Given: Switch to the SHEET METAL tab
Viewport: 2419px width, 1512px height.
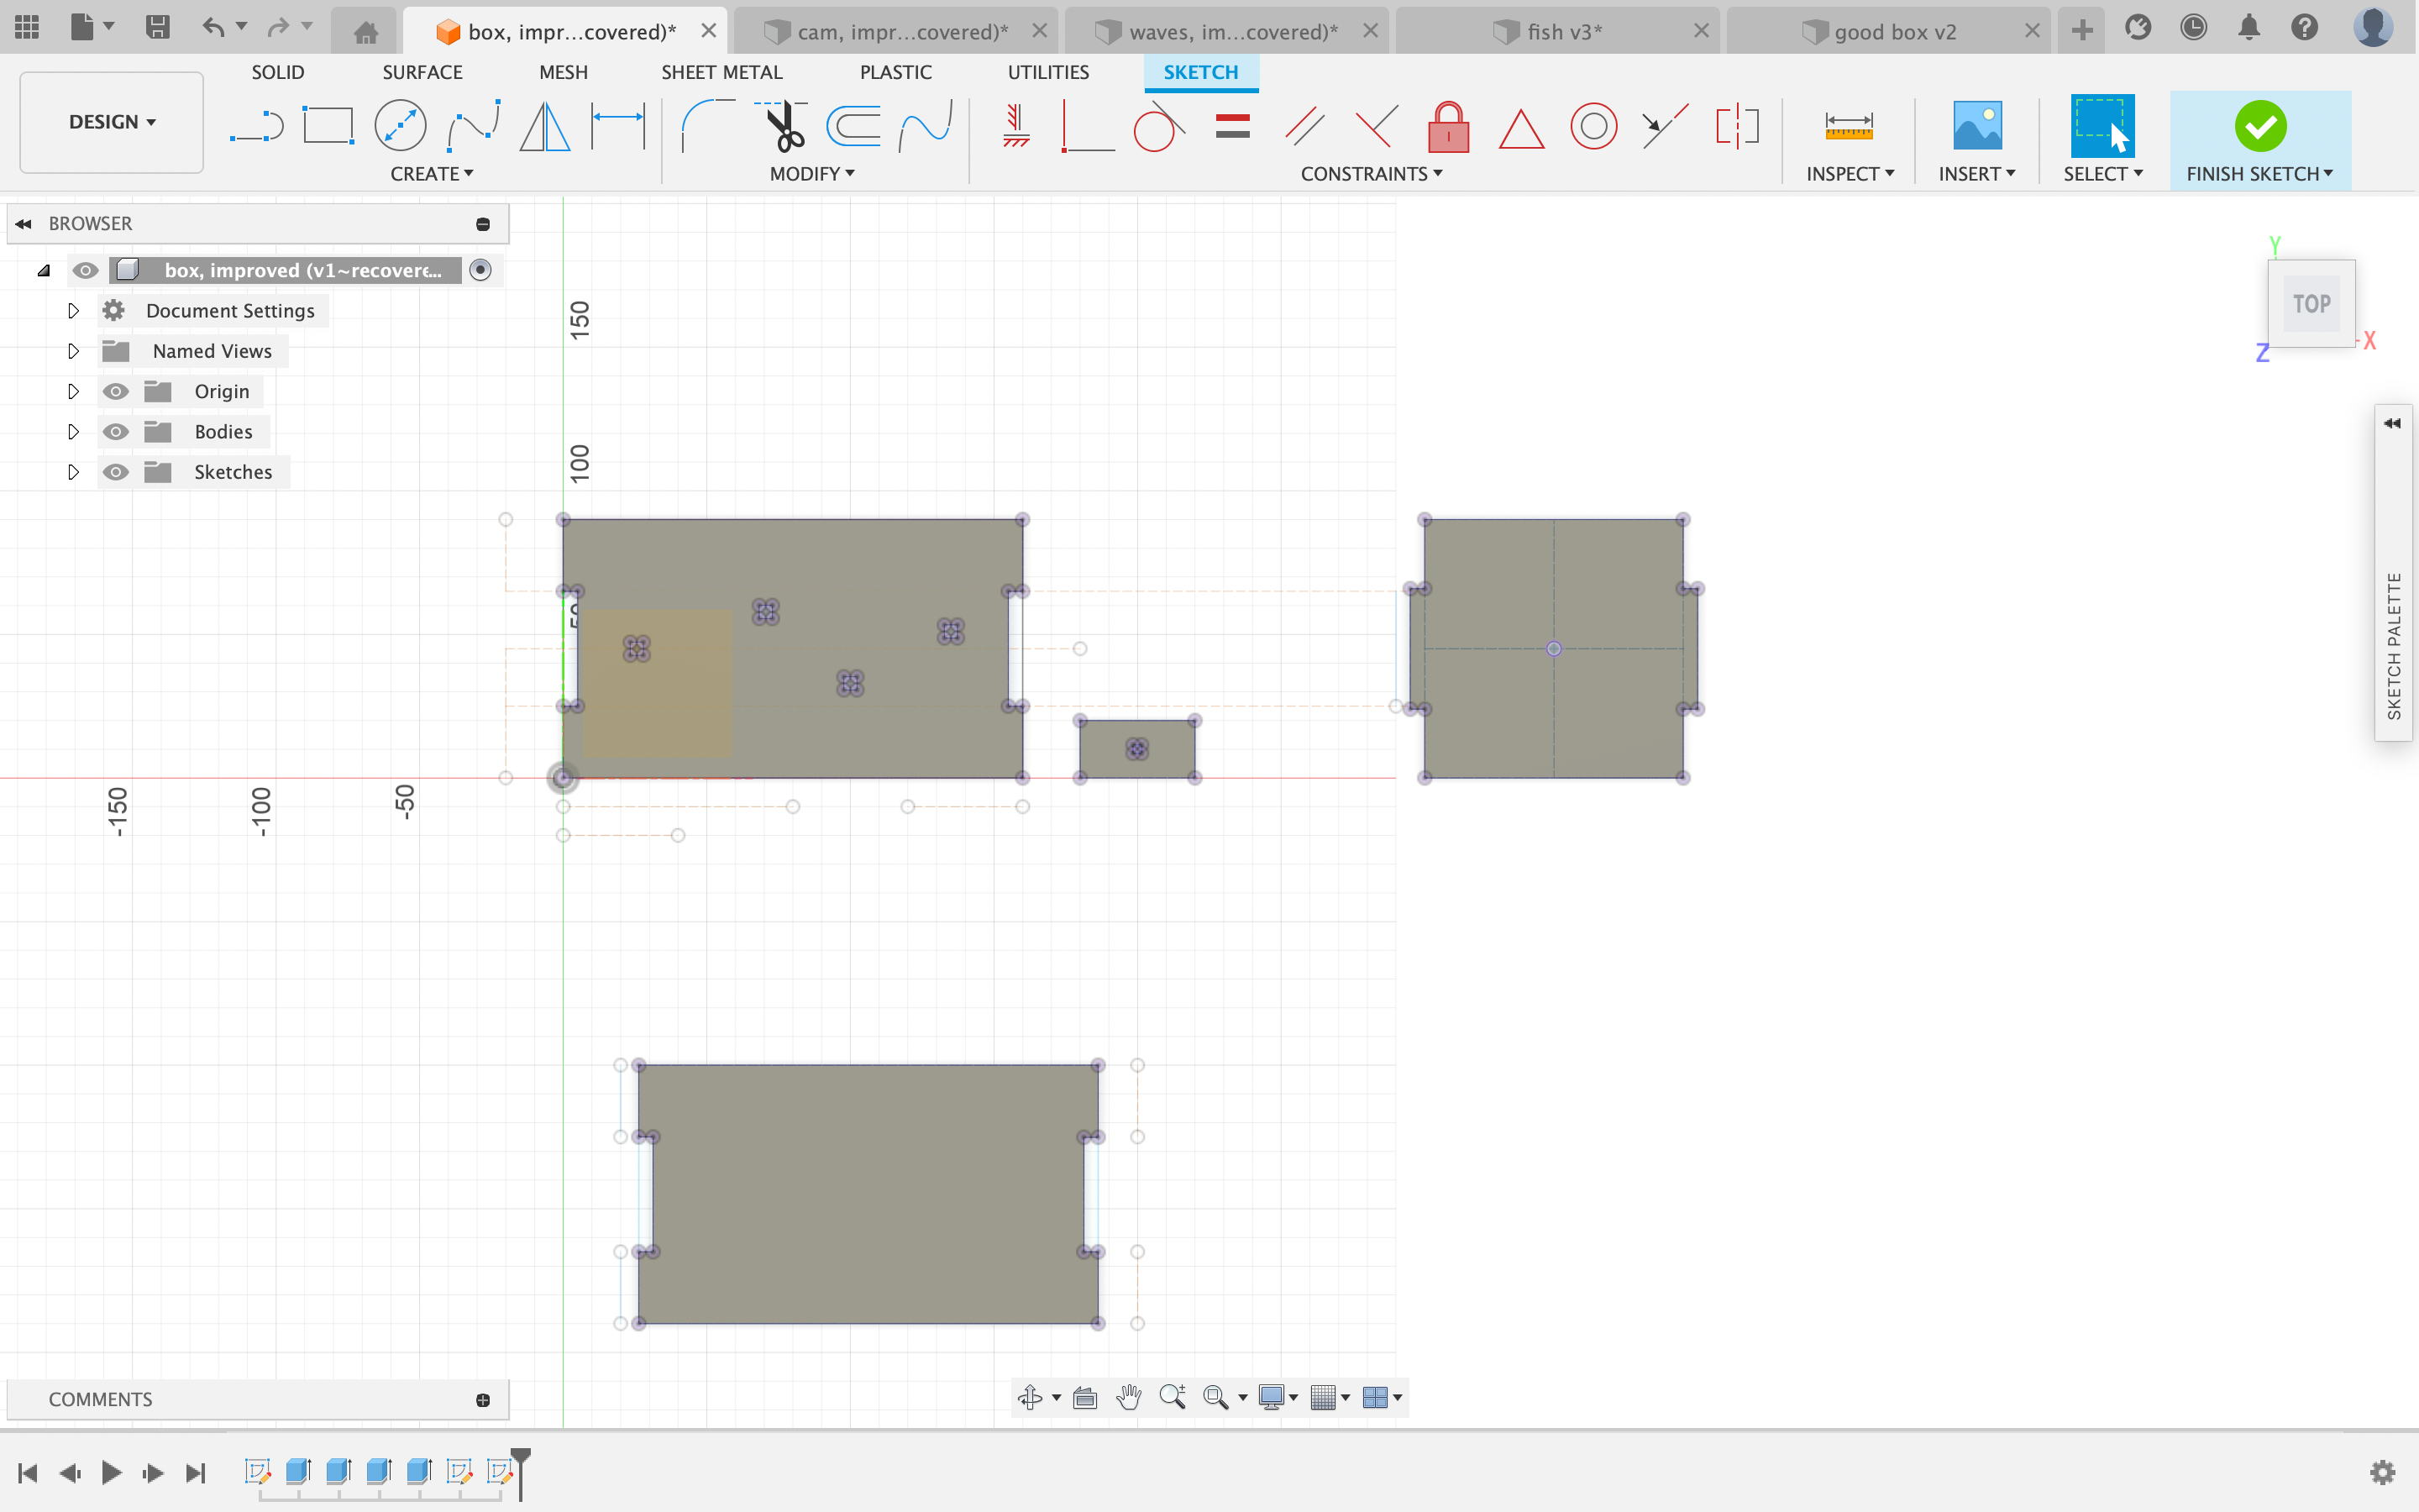Looking at the screenshot, I should [721, 72].
